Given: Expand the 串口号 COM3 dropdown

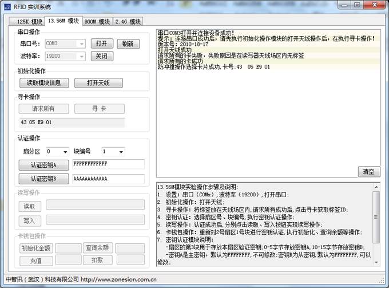Looking at the screenshot, I should (x=81, y=44).
